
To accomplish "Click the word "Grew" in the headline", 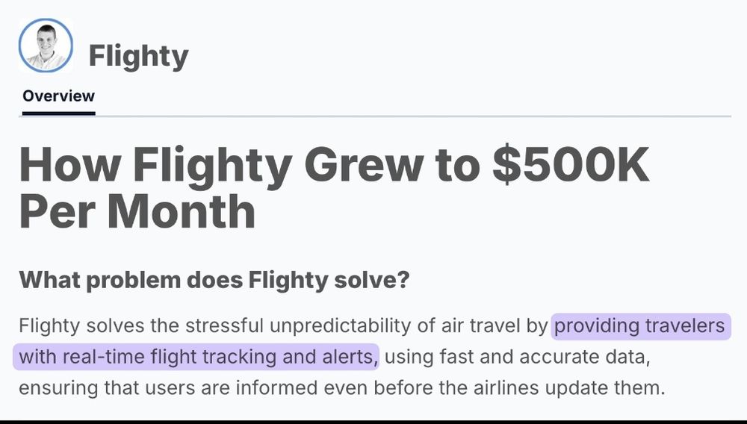I will pyautogui.click(x=368, y=165).
